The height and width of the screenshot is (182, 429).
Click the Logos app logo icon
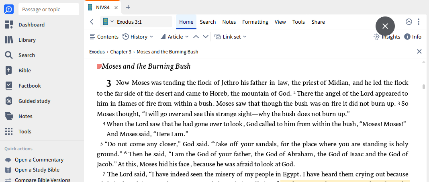8,10
